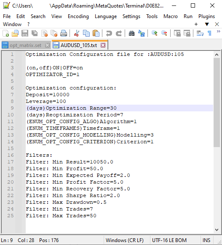This screenshot has height=245, width=222.
Task: Click the Windows (CR LF) status bar field
Action: (125, 240)
